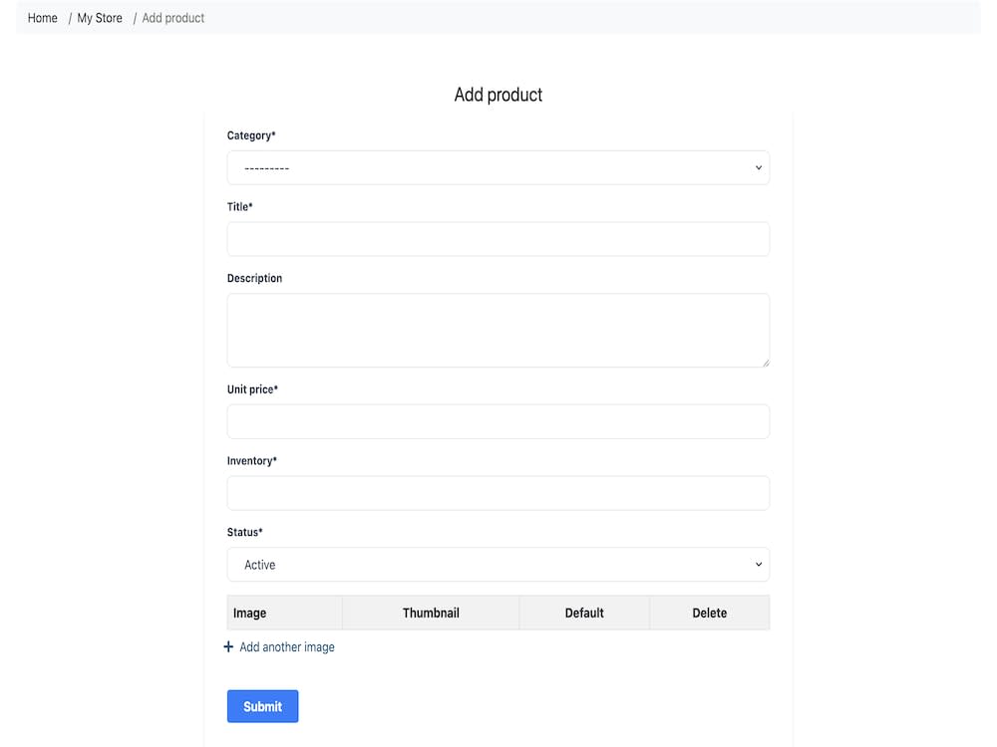Click the Description text area
Image resolution: width=997 pixels, height=747 pixels.
pos(498,329)
